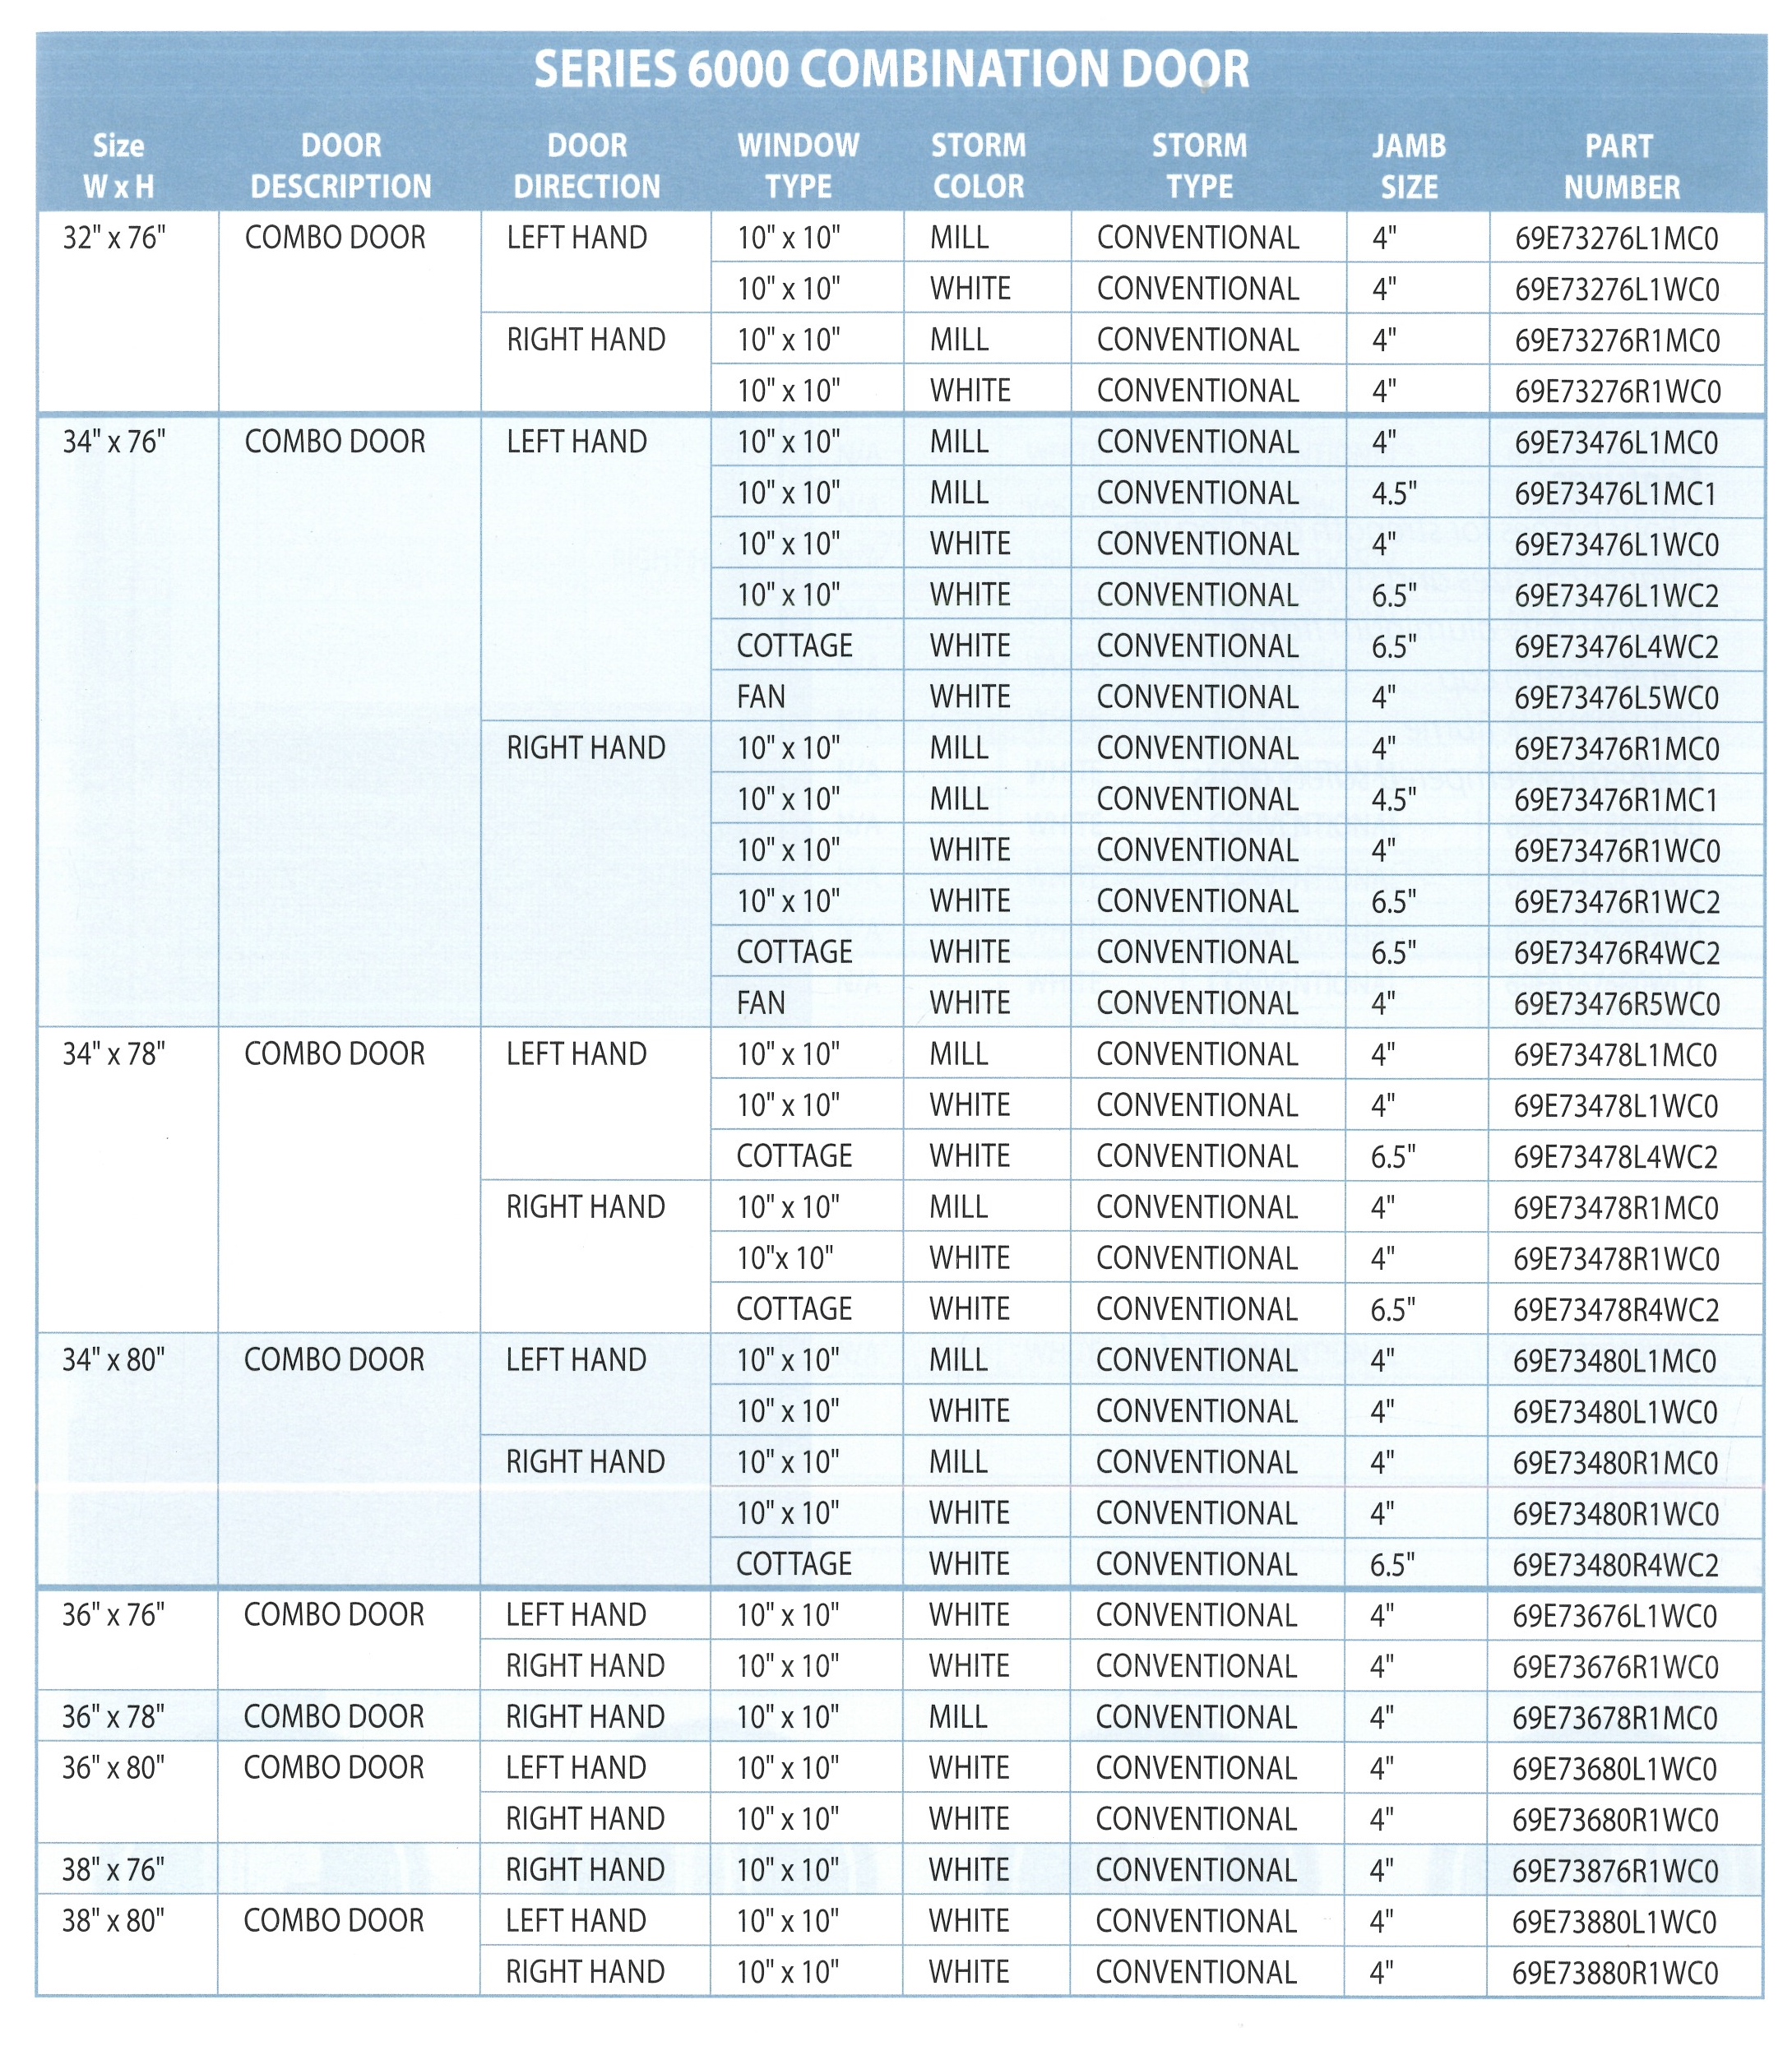The image size is (1792, 2046).
Task: Click the WINDOW TYPE column header
Action: 798,166
